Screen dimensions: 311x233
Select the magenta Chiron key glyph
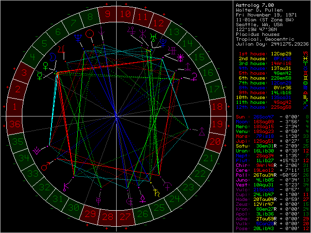click(x=65, y=187)
